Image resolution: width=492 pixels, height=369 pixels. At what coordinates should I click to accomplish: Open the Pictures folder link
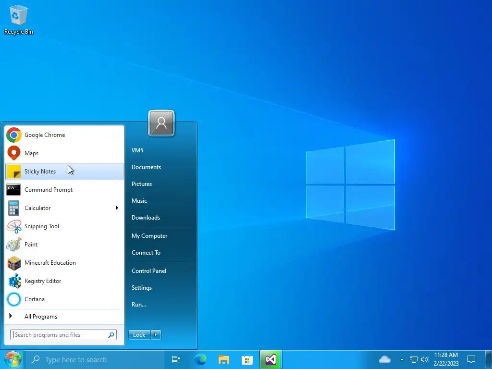142,184
